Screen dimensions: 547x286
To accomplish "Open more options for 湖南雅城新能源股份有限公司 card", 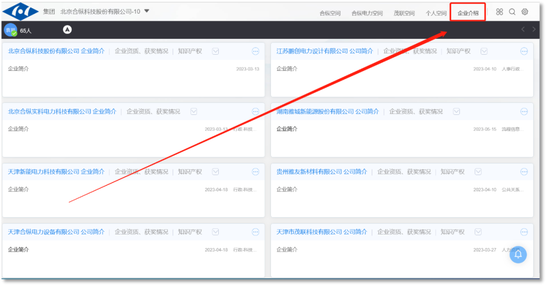I will [x=524, y=111].
